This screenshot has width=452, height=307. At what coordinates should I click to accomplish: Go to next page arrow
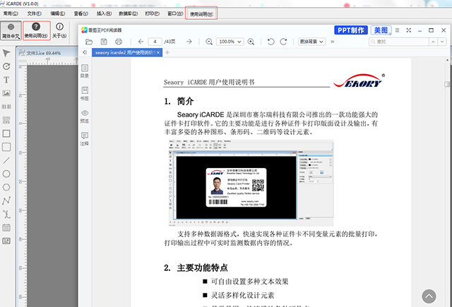189,42
